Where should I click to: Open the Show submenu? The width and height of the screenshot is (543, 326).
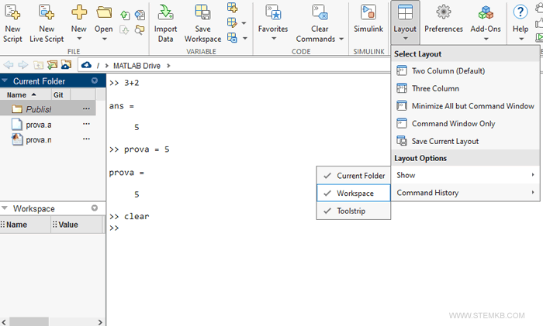(465, 175)
